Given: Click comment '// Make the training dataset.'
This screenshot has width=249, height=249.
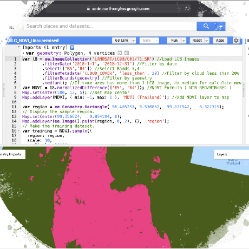Looking at the screenshot, I should (x=58, y=126).
